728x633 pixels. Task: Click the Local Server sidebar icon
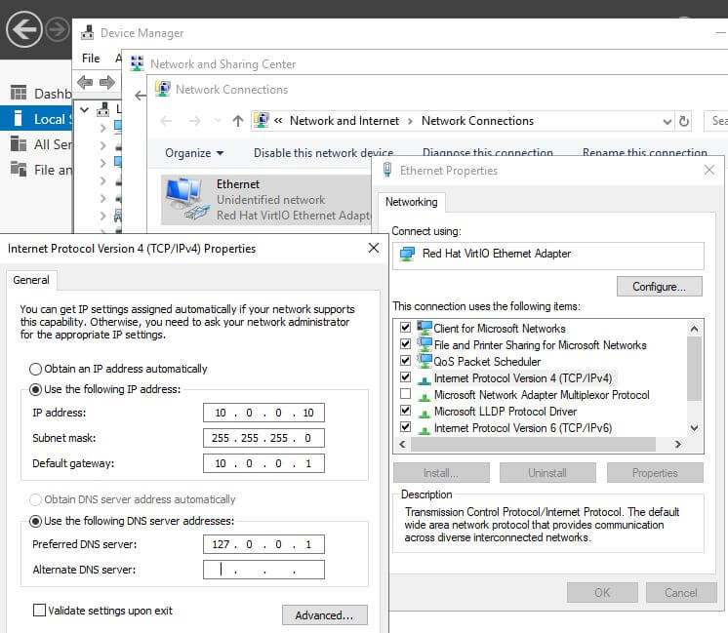coord(19,118)
